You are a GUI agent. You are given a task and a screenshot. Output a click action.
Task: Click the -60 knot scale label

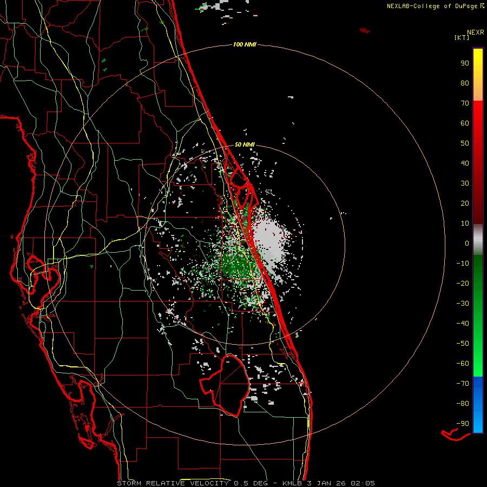463,364
